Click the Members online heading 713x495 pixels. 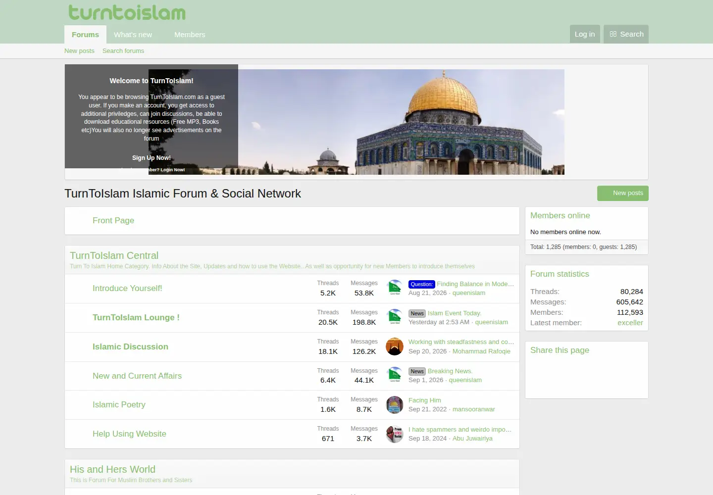[560, 216]
